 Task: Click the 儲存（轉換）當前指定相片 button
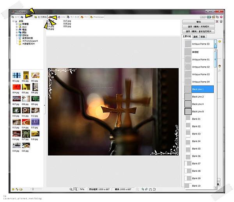pos(199,31)
